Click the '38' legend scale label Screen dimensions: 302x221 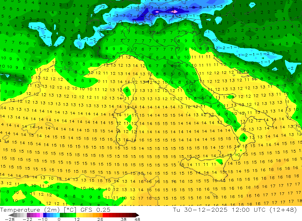pyautogui.click(x=124, y=219)
